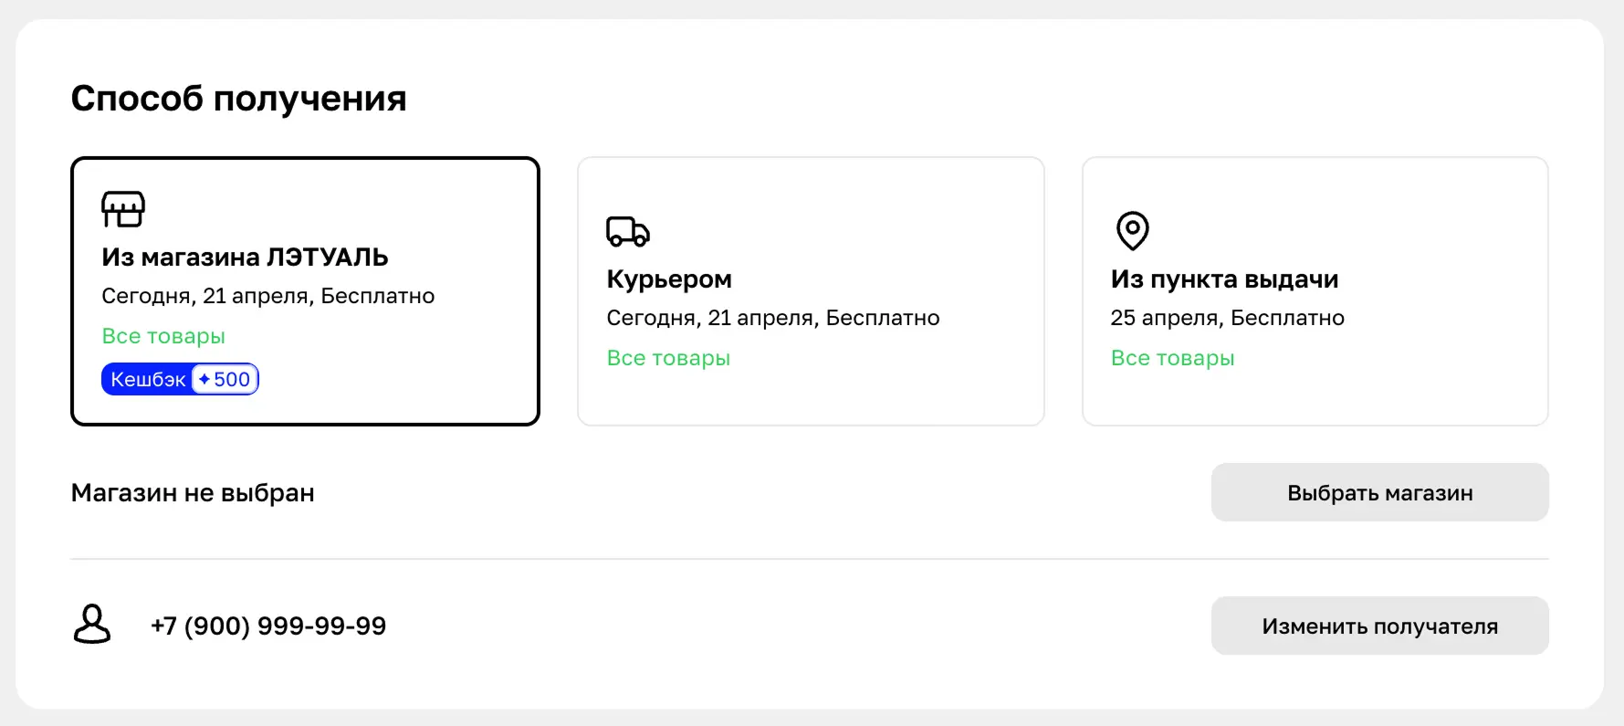Click the cashback star 500 badge
The image size is (1624, 726).
(225, 380)
